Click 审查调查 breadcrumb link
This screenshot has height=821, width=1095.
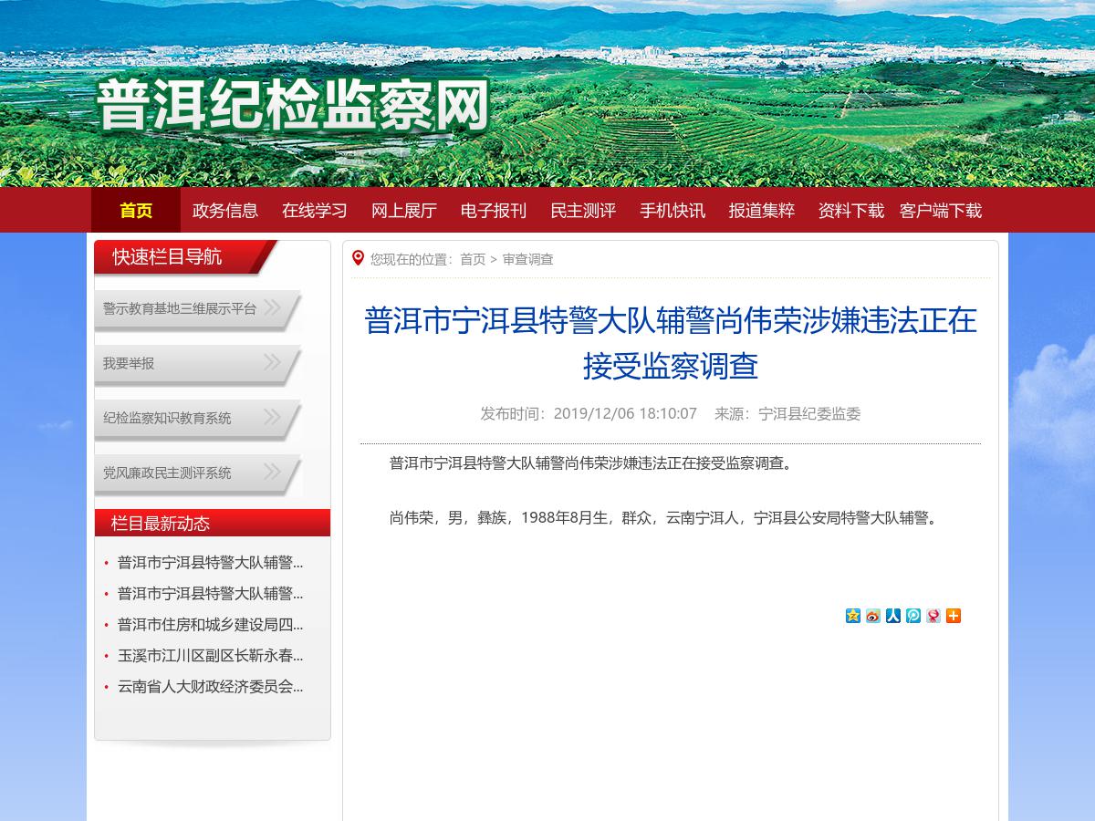pos(527,259)
